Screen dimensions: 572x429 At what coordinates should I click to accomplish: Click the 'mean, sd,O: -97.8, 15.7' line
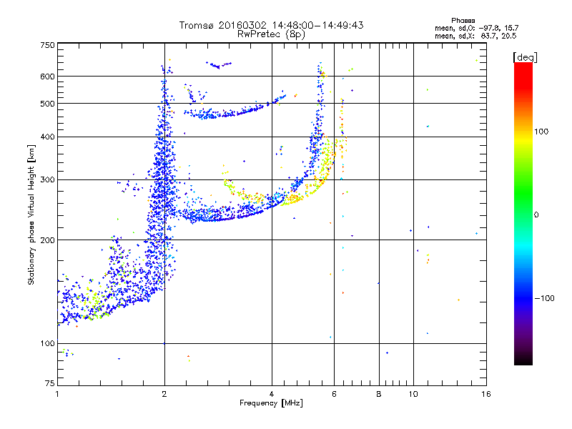476,28
